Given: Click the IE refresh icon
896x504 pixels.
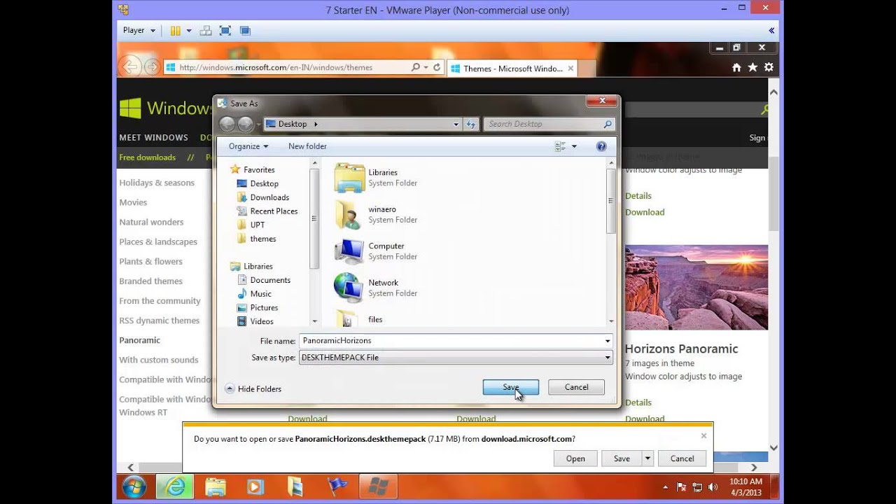Looking at the screenshot, I should [437, 68].
